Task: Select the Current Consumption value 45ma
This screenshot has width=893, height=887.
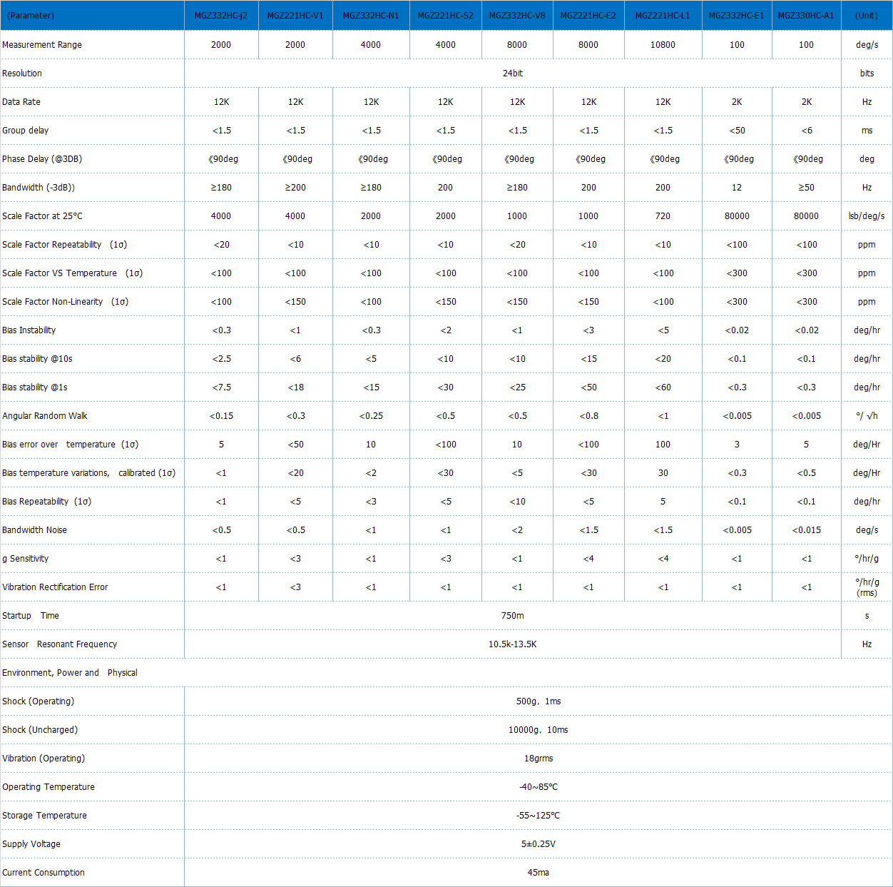Action: [538, 873]
